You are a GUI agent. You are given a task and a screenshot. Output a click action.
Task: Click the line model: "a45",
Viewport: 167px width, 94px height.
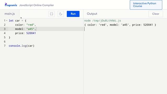pos(25,29)
